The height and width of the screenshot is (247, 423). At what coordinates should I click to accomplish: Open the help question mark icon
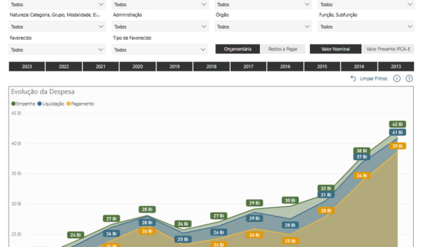pos(409,79)
